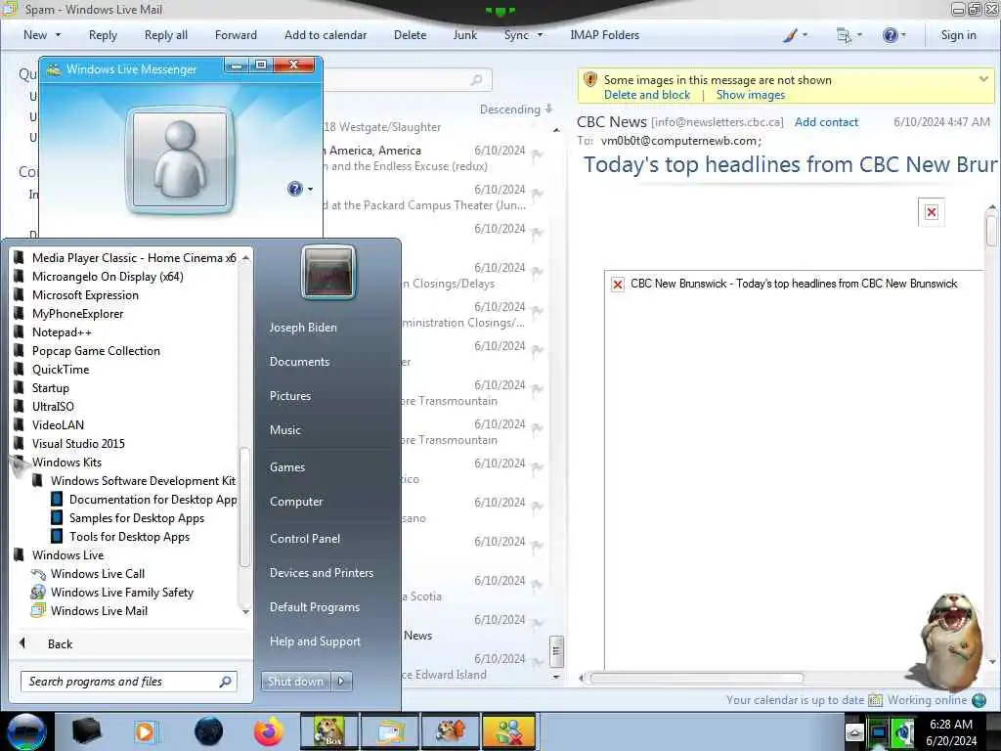Open media player icon in taskbar
This screenshot has width=1001, height=751.
(x=145, y=731)
